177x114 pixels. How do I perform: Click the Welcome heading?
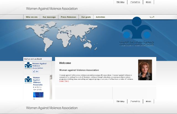tap(65, 63)
